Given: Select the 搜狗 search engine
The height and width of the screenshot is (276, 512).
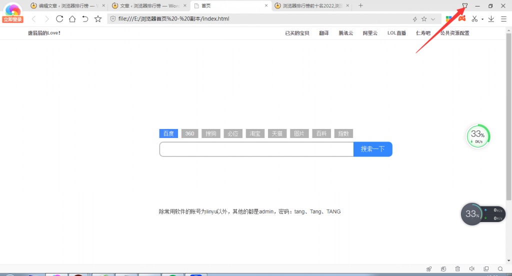Looking at the screenshot, I should point(211,133).
